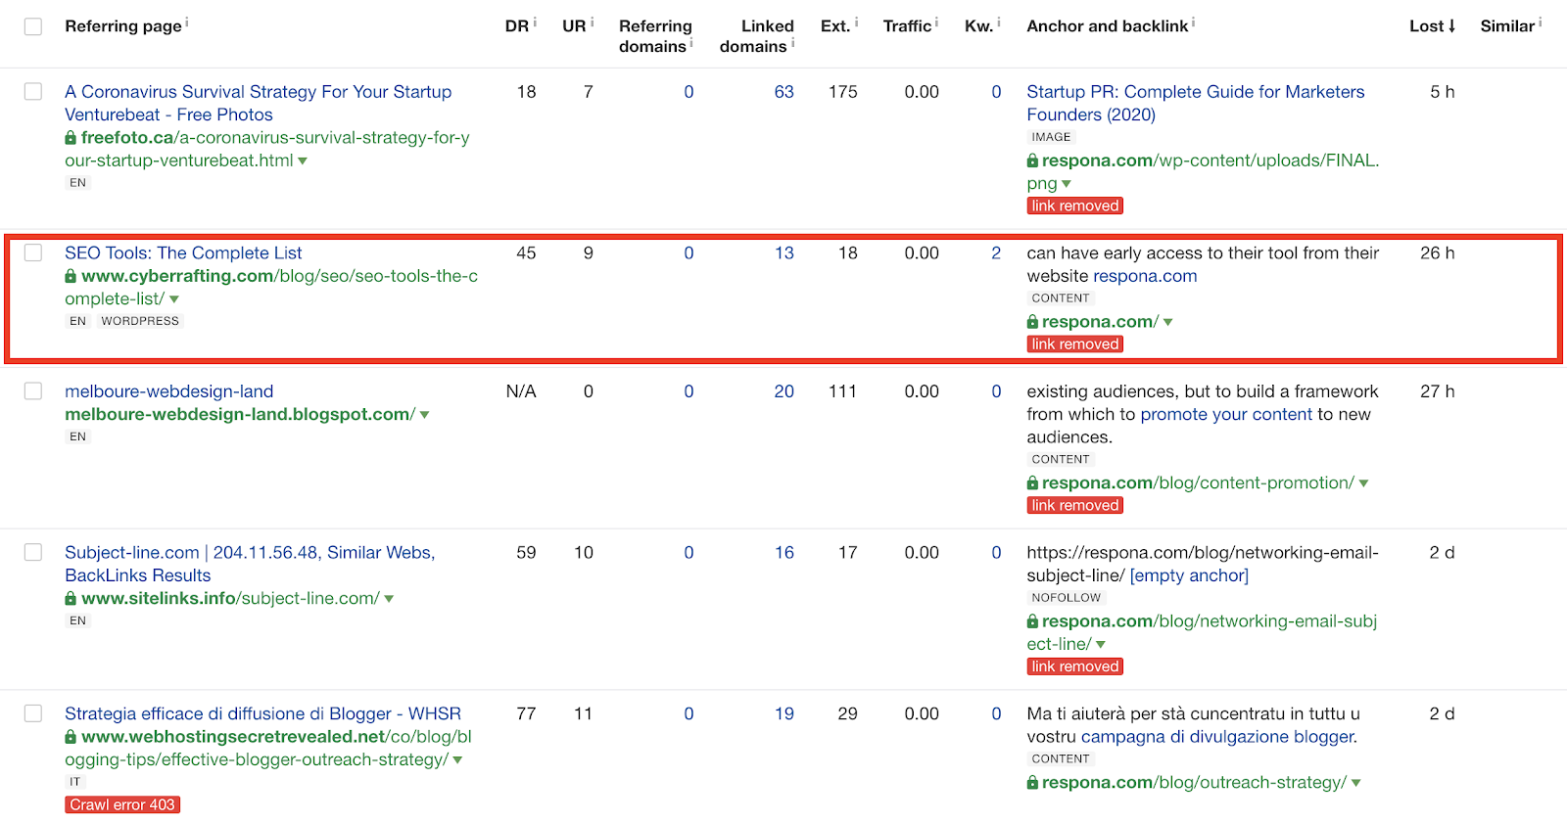Viewport: 1567px width, 825px height.
Task: Click the info icon beside DR header
Action: (x=535, y=22)
